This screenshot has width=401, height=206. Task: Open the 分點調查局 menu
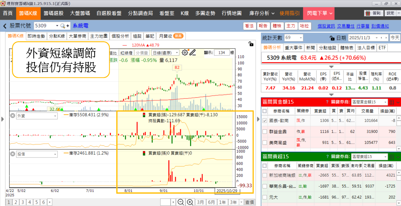point(140,13)
